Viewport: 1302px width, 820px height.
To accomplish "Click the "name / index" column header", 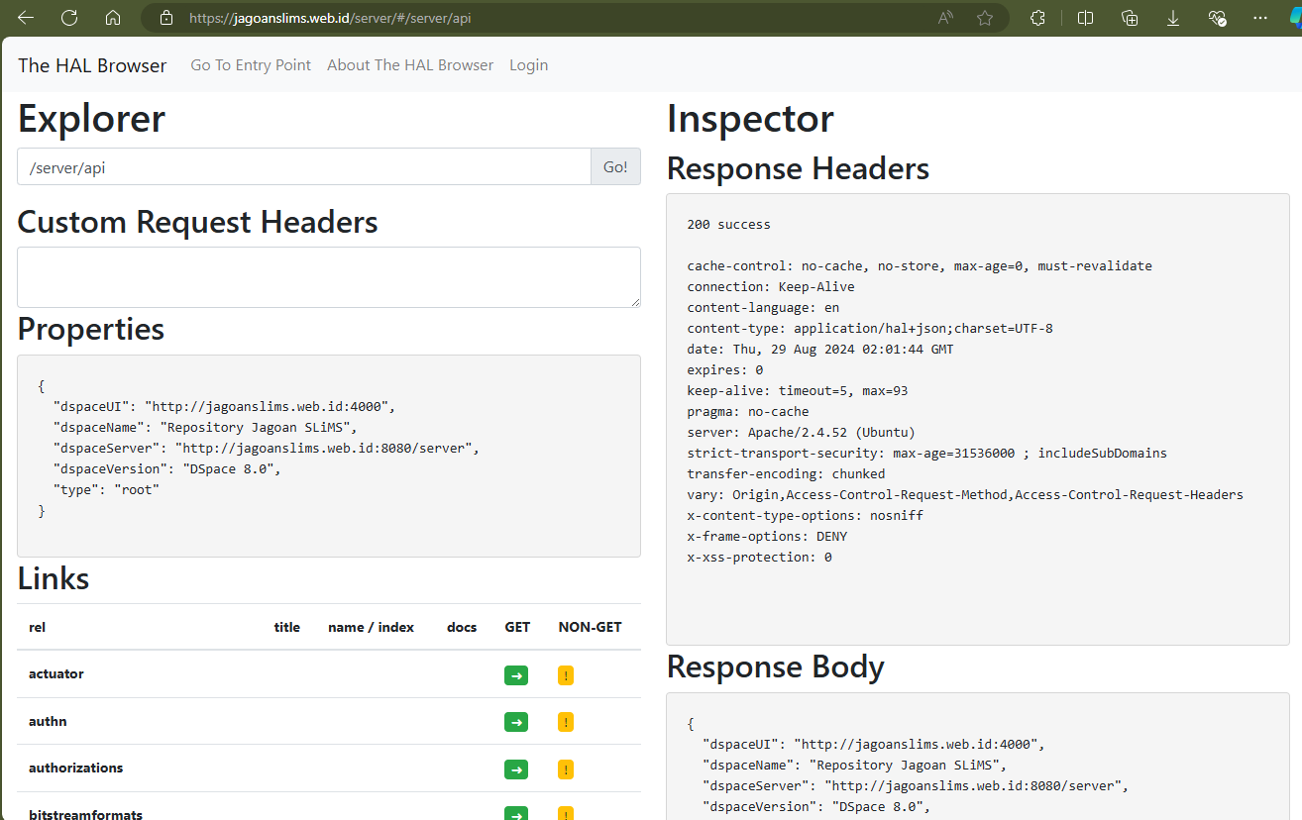I will click(x=372, y=627).
